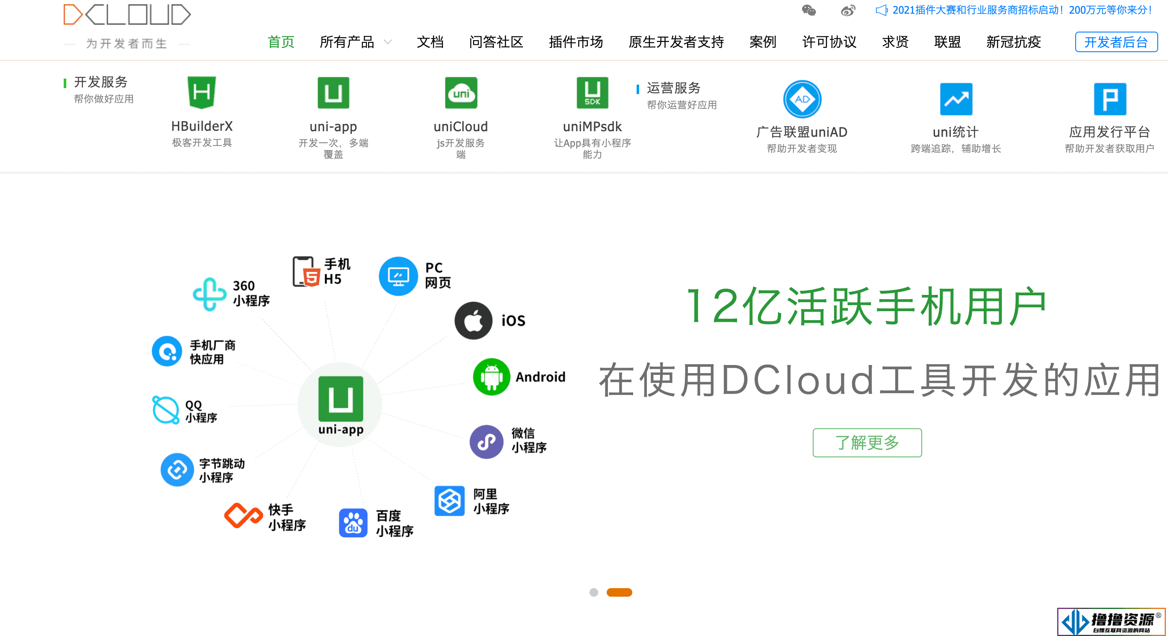The height and width of the screenshot is (636, 1168).
Task: Click the uniAD advertising icon
Action: pos(802,99)
